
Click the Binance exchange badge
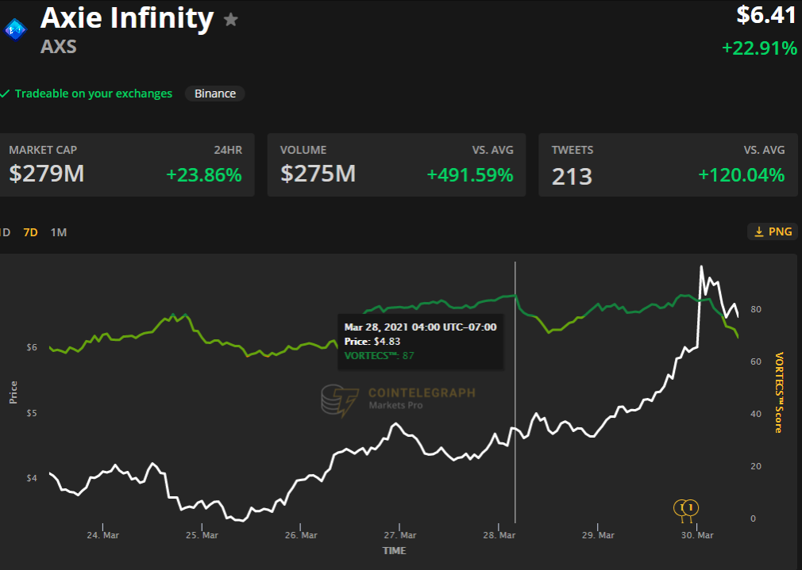tap(215, 94)
